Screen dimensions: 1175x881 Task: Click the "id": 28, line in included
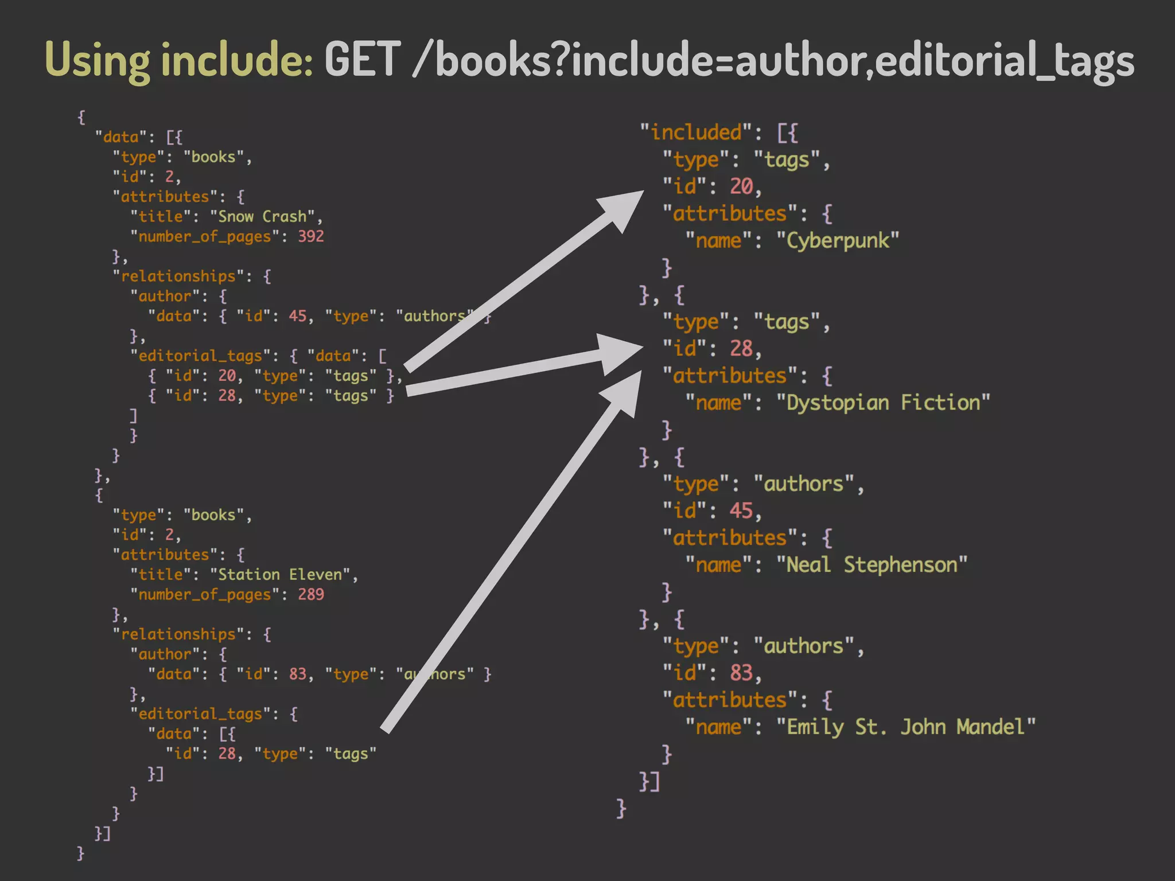pyautogui.click(x=712, y=349)
